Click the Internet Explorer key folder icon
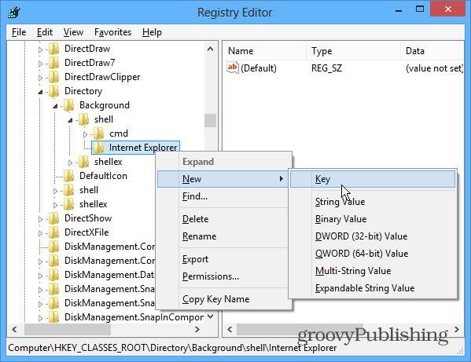 tap(98, 148)
